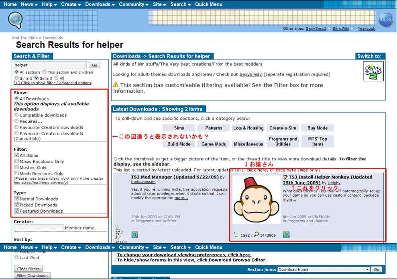Image resolution: width=397 pixels, height=279 pixels.
Task: Switch to The Sims 2 logo
Action: click(373, 71)
